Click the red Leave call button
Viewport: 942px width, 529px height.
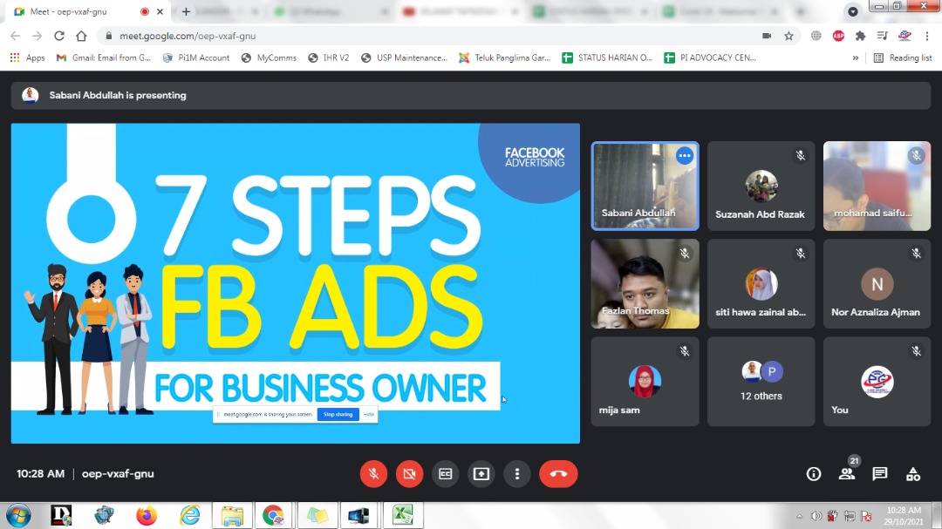(559, 474)
